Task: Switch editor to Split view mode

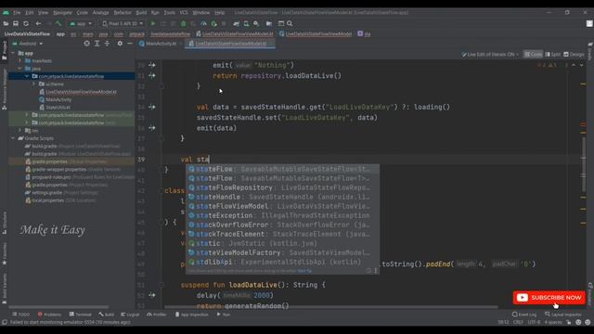Action: [553, 55]
